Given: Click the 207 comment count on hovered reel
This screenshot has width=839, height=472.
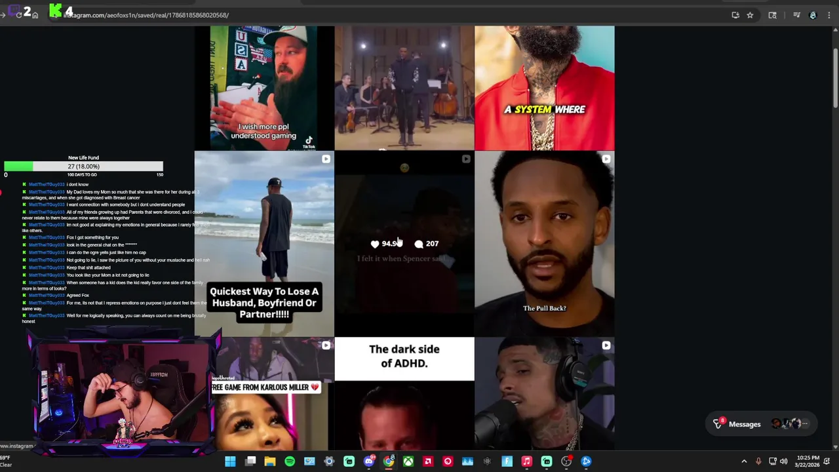Looking at the screenshot, I should click(x=427, y=243).
